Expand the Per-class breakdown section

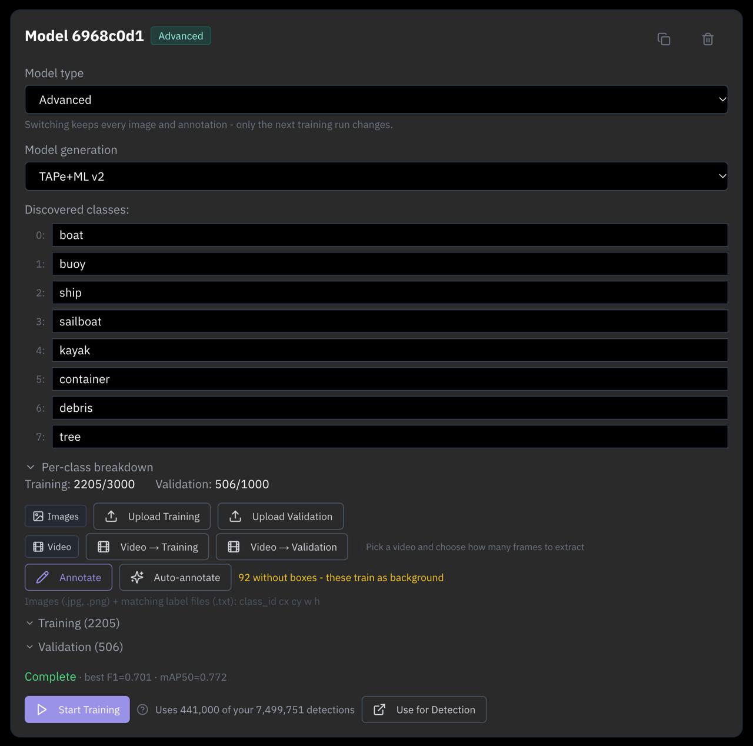coord(89,467)
